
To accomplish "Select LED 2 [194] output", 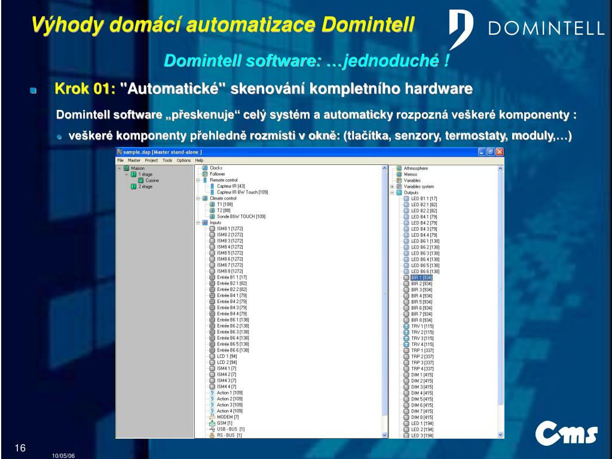I will point(423,429).
